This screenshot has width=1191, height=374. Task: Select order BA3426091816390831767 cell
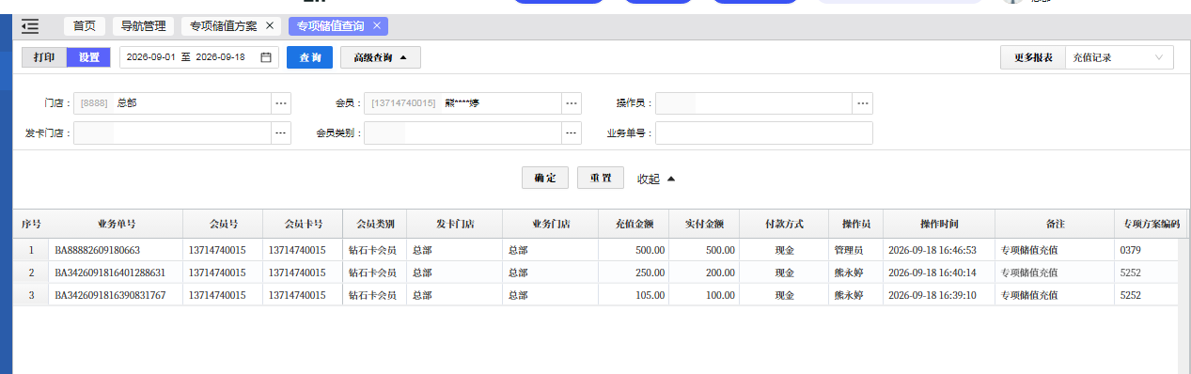(116, 295)
